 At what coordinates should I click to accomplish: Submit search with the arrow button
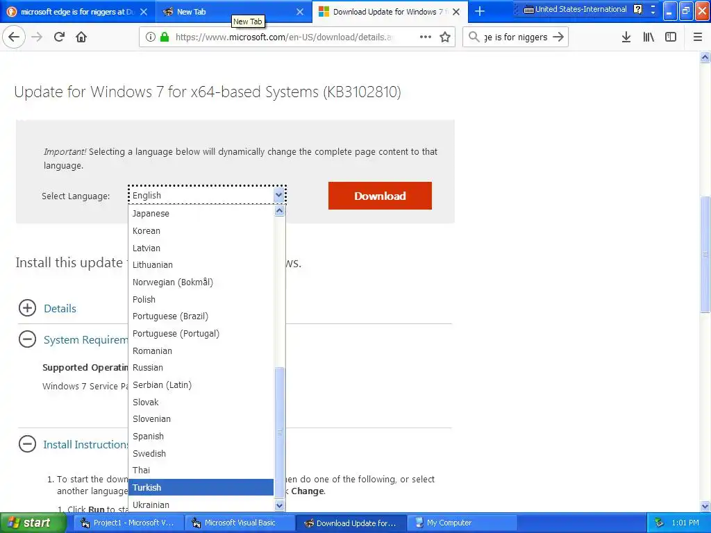(559, 37)
